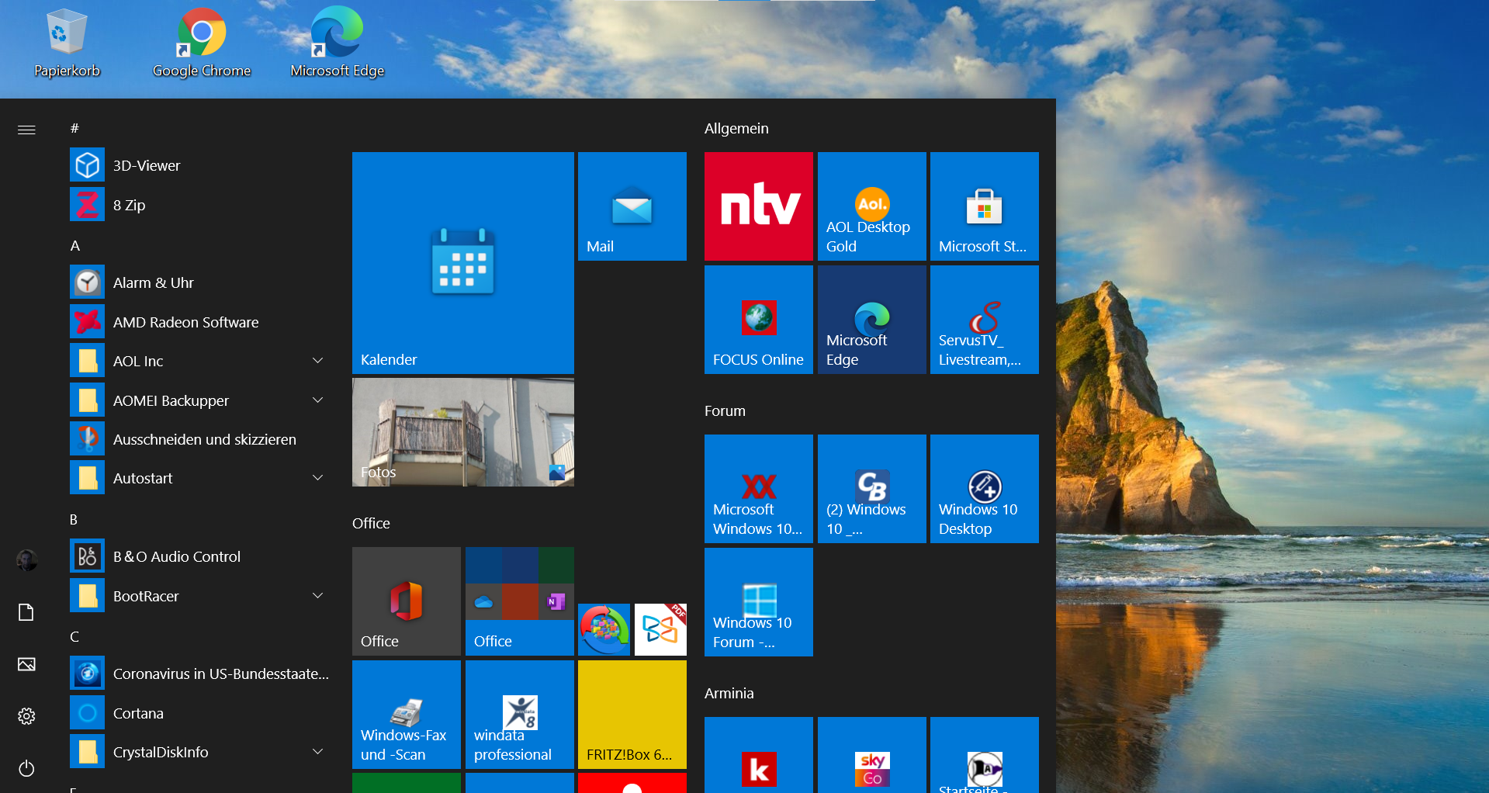Open the Microsoft Store tile

tap(985, 206)
